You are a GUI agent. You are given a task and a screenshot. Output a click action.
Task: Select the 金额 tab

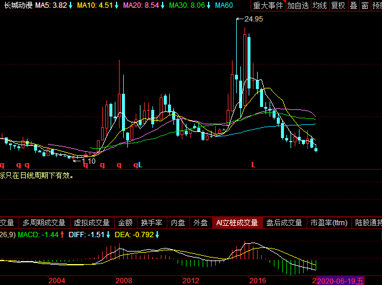(x=125, y=223)
